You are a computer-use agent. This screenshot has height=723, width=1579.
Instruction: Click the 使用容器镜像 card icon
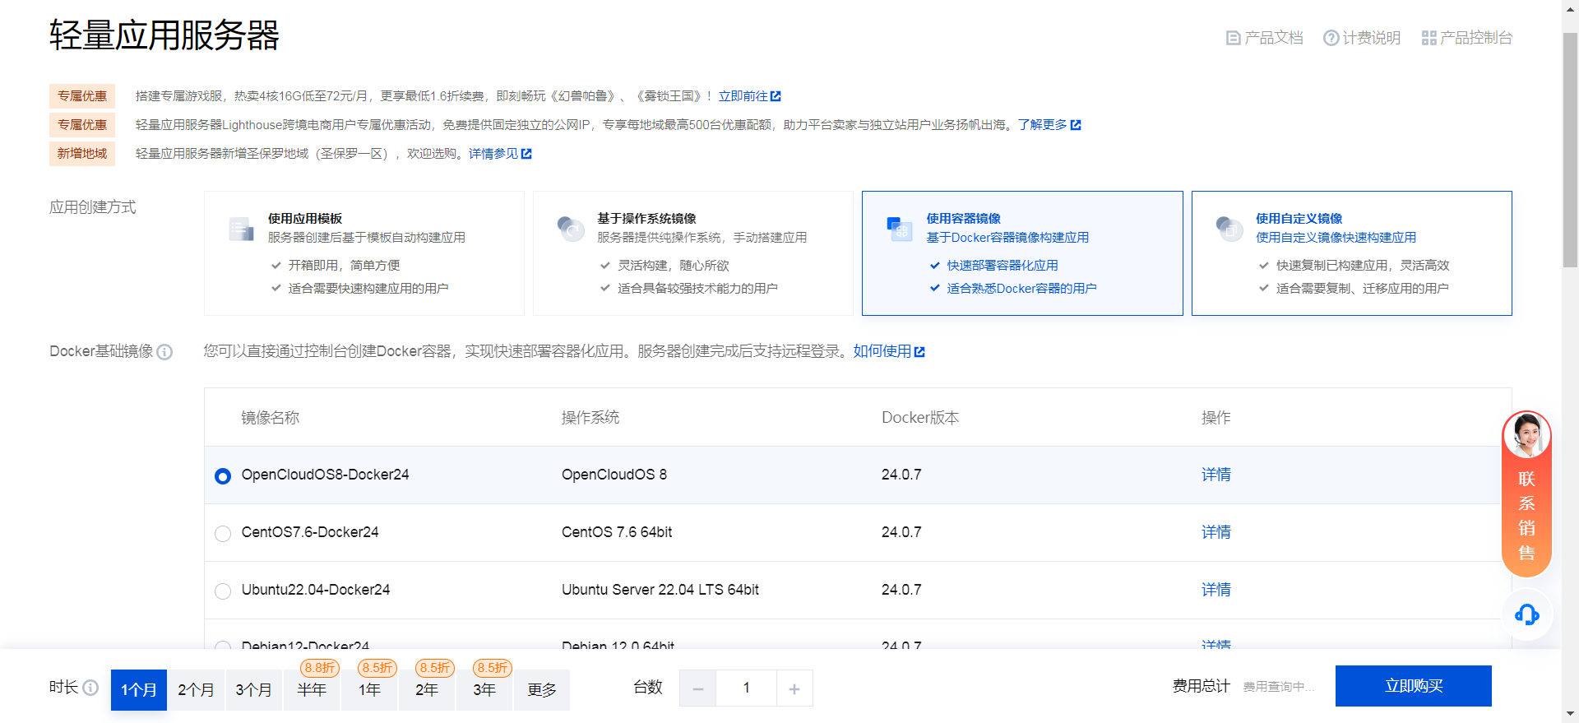click(901, 229)
